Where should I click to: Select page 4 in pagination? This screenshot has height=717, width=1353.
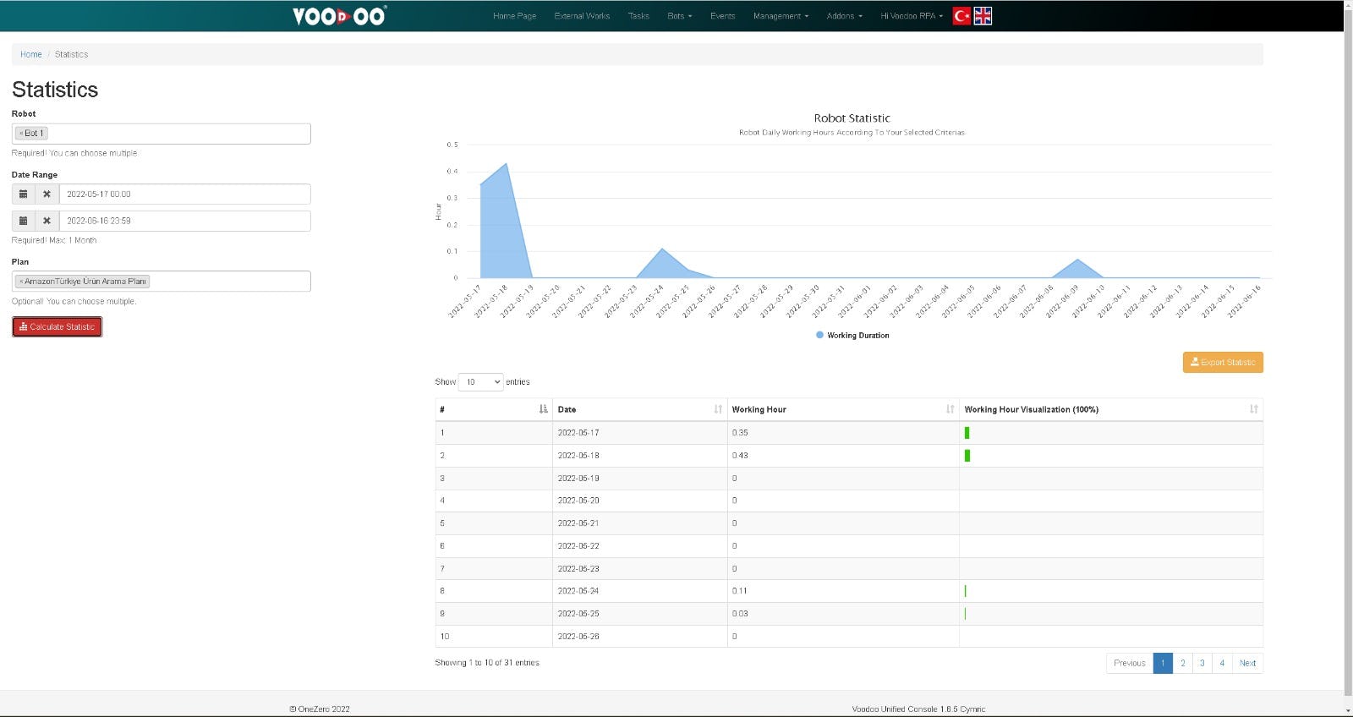(x=1222, y=663)
